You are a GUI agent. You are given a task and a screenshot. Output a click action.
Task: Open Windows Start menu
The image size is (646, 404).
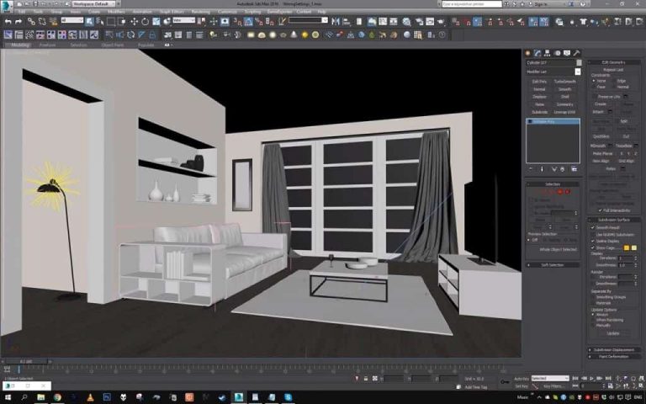point(7,396)
